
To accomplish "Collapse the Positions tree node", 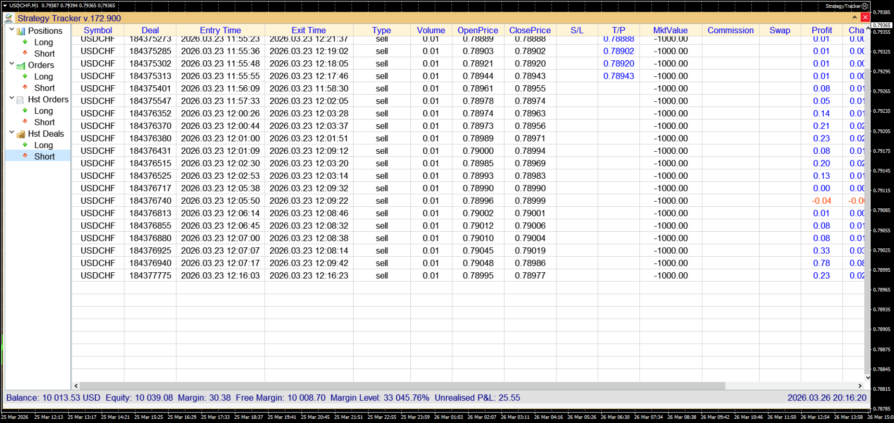I will pos(11,30).
